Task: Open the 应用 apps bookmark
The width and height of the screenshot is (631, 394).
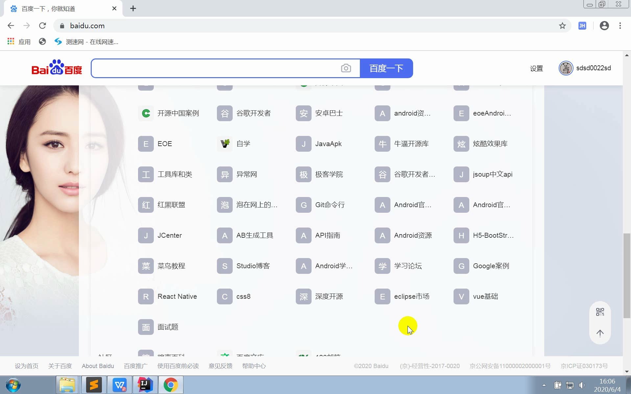Action: (x=19, y=42)
